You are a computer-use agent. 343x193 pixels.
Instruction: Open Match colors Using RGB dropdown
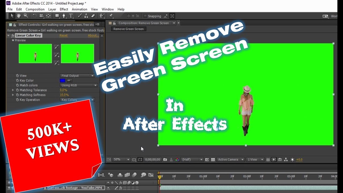(79, 85)
